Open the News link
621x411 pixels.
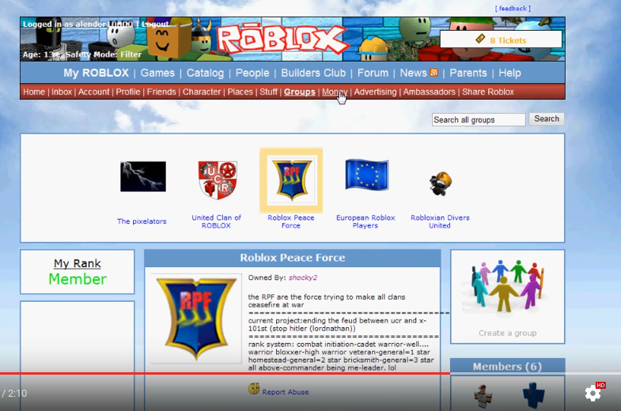[x=413, y=73]
